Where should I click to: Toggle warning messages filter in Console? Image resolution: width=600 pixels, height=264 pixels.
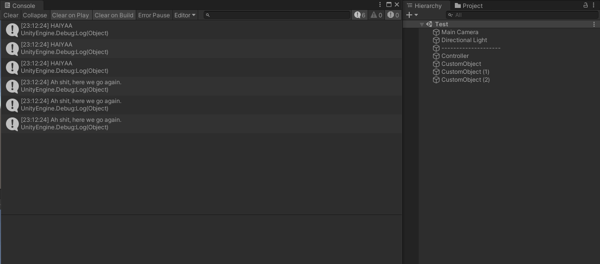coord(377,15)
